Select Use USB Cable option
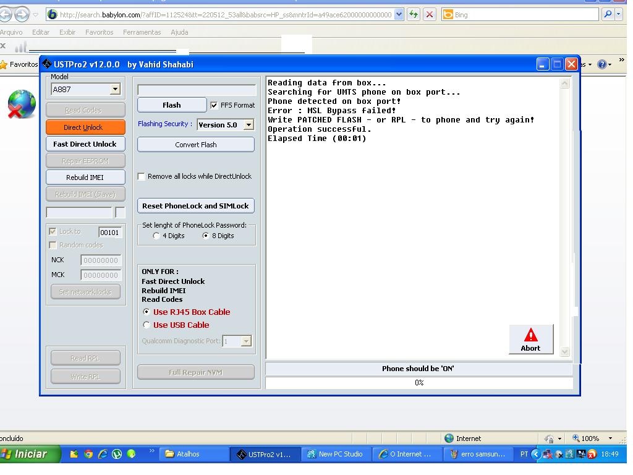633x475 pixels. coord(147,325)
